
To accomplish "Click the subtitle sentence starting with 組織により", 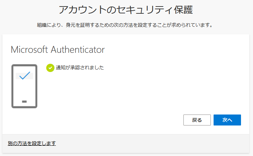I will click(126, 25).
